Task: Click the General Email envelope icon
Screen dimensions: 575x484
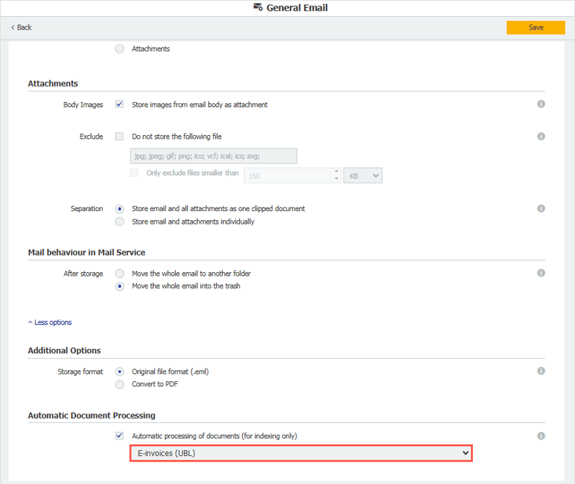Action: click(258, 8)
